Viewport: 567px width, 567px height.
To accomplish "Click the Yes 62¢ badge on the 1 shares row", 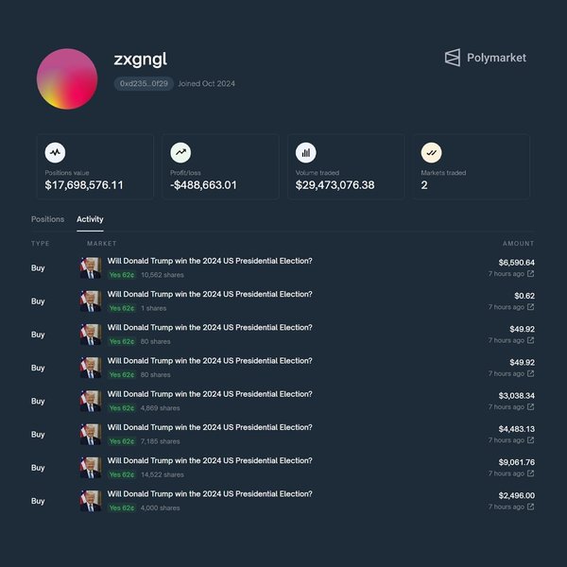I will (122, 308).
